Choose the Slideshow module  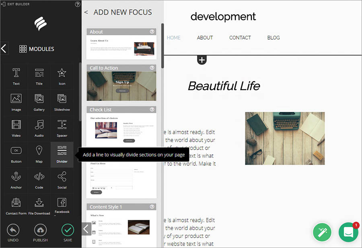[x=62, y=103]
